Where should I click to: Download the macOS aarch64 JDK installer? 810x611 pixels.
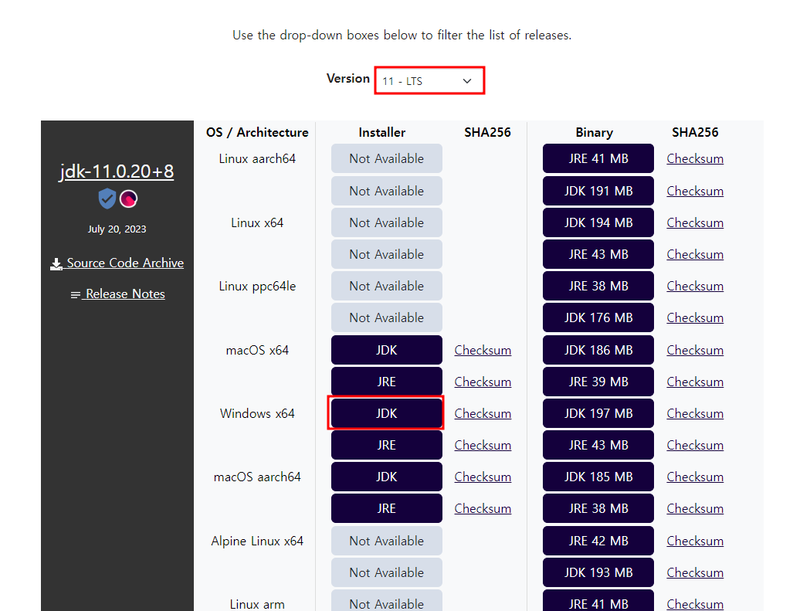[x=386, y=477]
